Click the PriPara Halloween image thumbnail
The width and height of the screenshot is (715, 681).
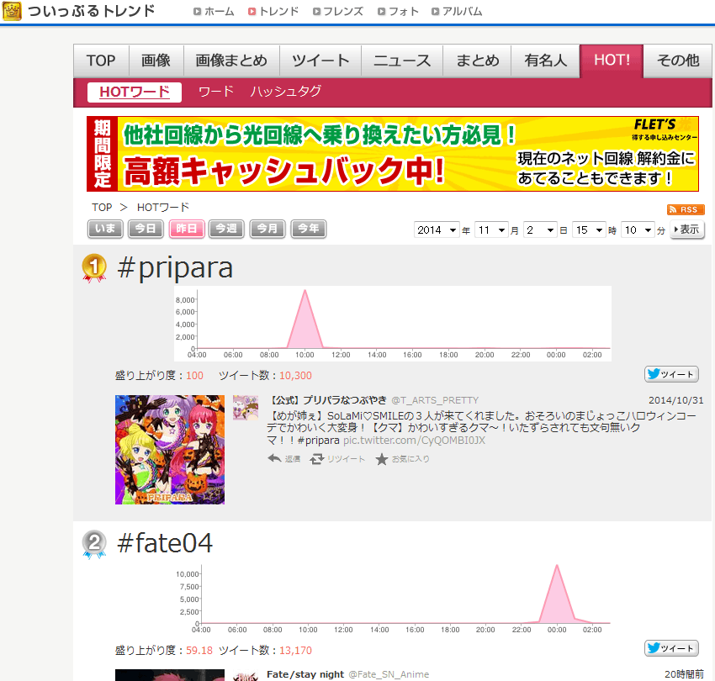tap(169, 450)
